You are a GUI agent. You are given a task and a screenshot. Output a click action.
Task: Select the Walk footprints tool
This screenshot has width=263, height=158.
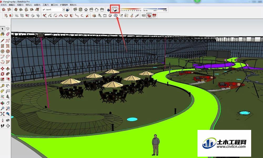tap(3, 126)
